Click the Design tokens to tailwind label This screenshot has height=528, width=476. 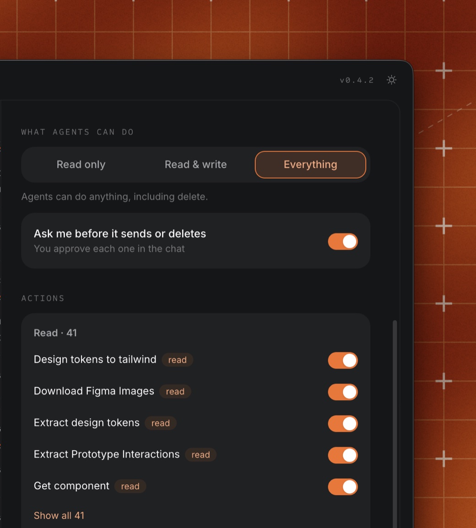click(95, 359)
